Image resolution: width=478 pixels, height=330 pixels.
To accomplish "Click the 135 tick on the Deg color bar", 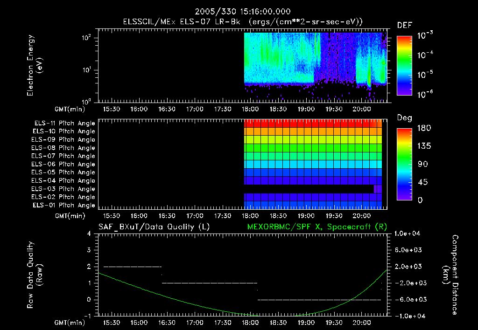I will pos(424,146).
